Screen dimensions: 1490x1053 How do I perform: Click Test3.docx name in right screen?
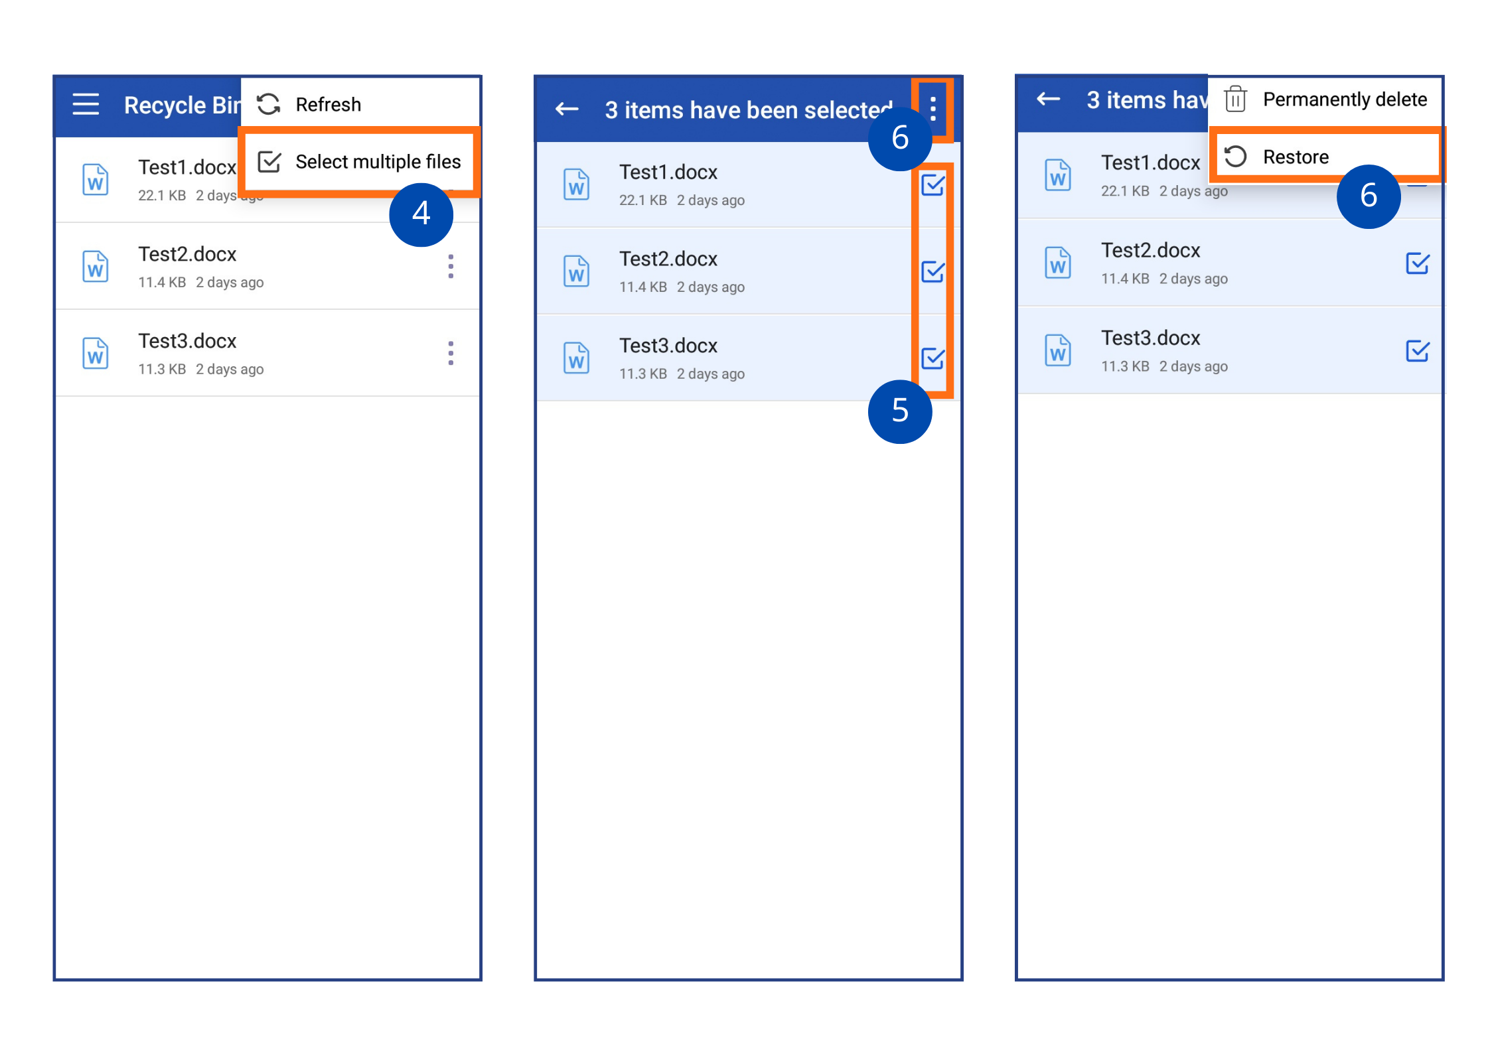click(1151, 338)
